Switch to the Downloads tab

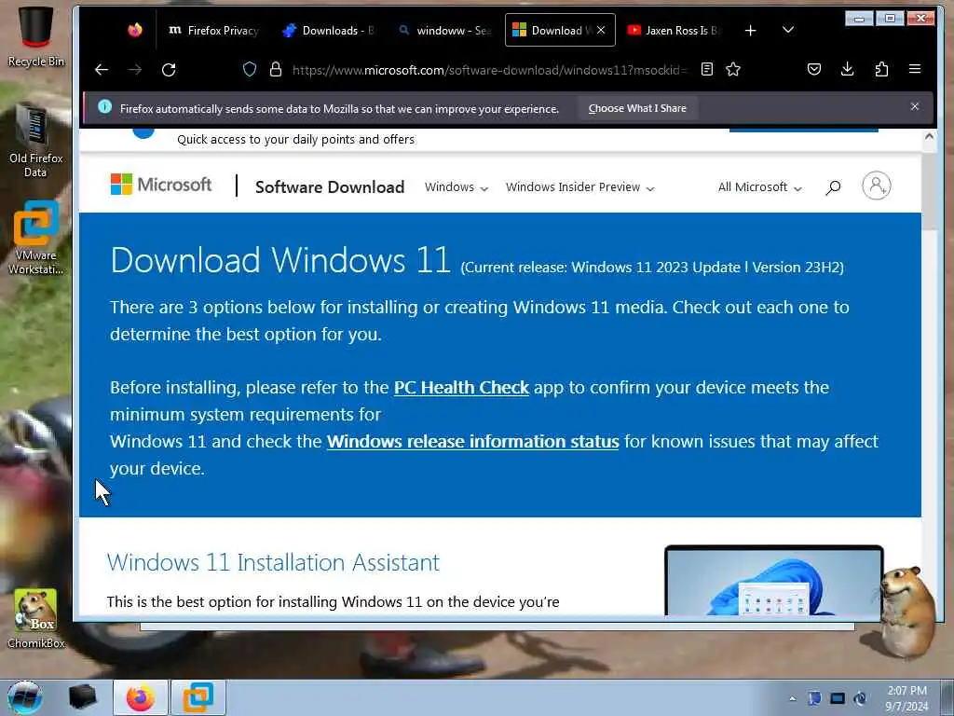(329, 31)
